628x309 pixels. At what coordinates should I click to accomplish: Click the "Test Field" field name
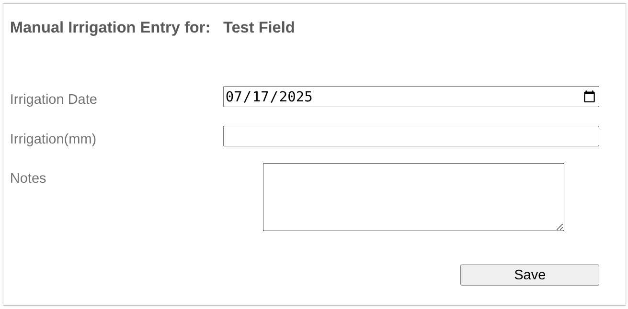click(x=259, y=27)
